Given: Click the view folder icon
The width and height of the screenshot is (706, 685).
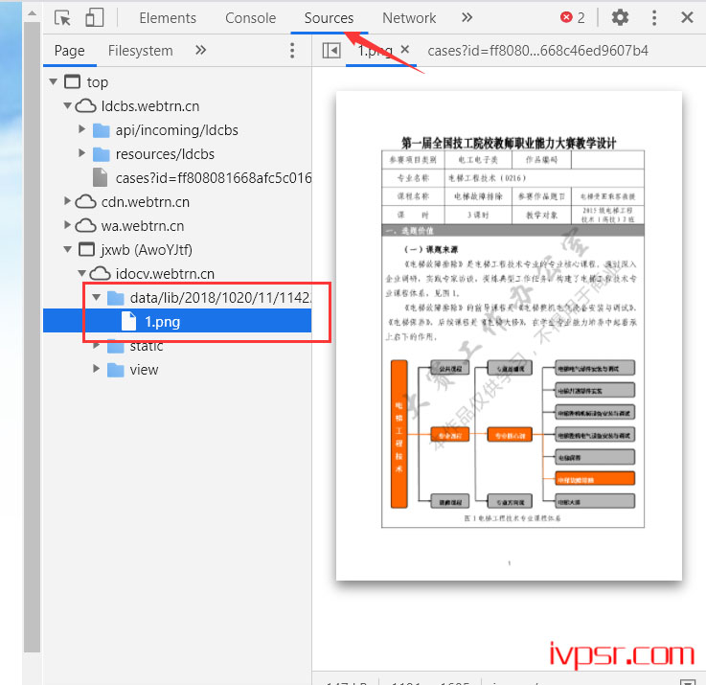Looking at the screenshot, I should click(x=116, y=370).
